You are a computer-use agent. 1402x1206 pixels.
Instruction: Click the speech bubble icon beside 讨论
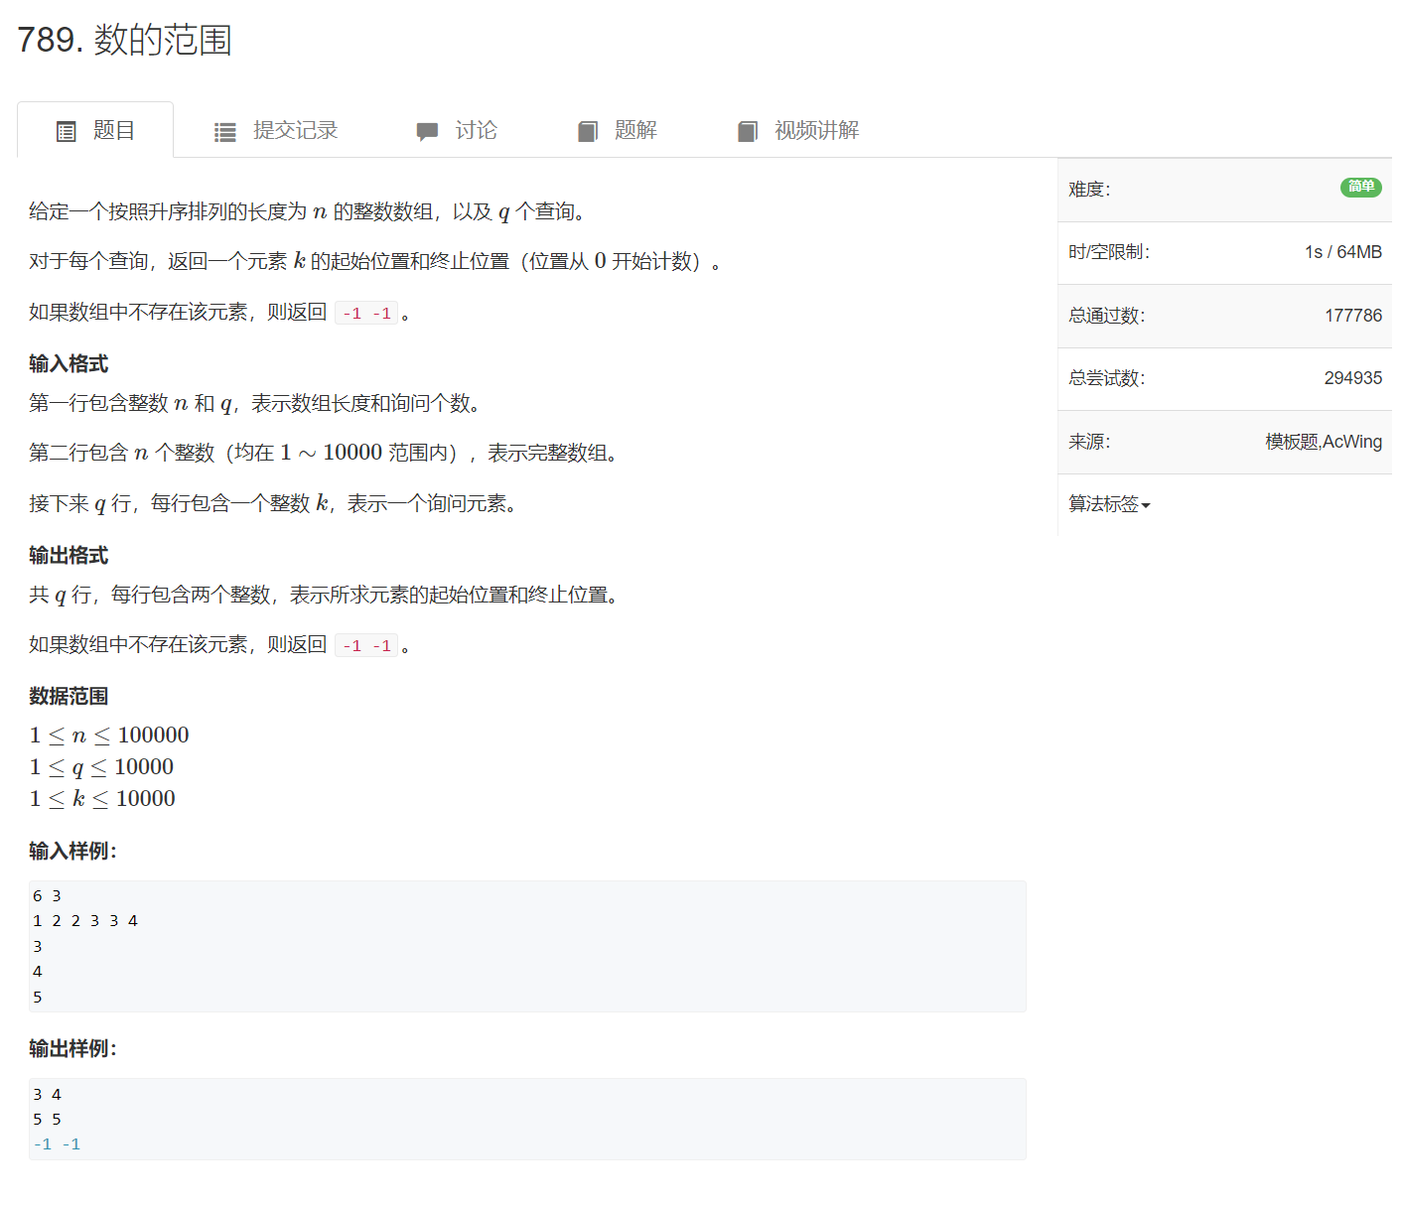click(x=427, y=132)
